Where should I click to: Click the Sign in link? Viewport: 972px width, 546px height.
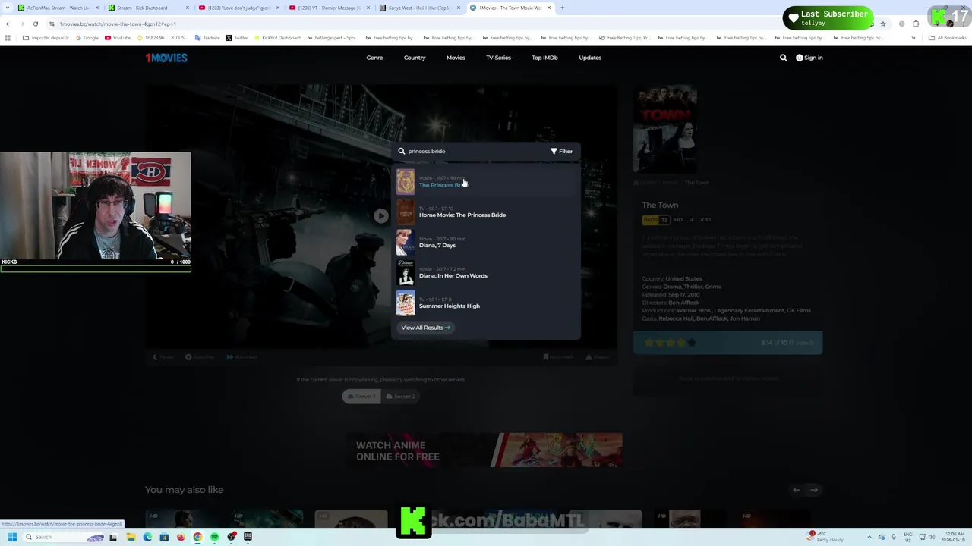pyautogui.click(x=809, y=58)
